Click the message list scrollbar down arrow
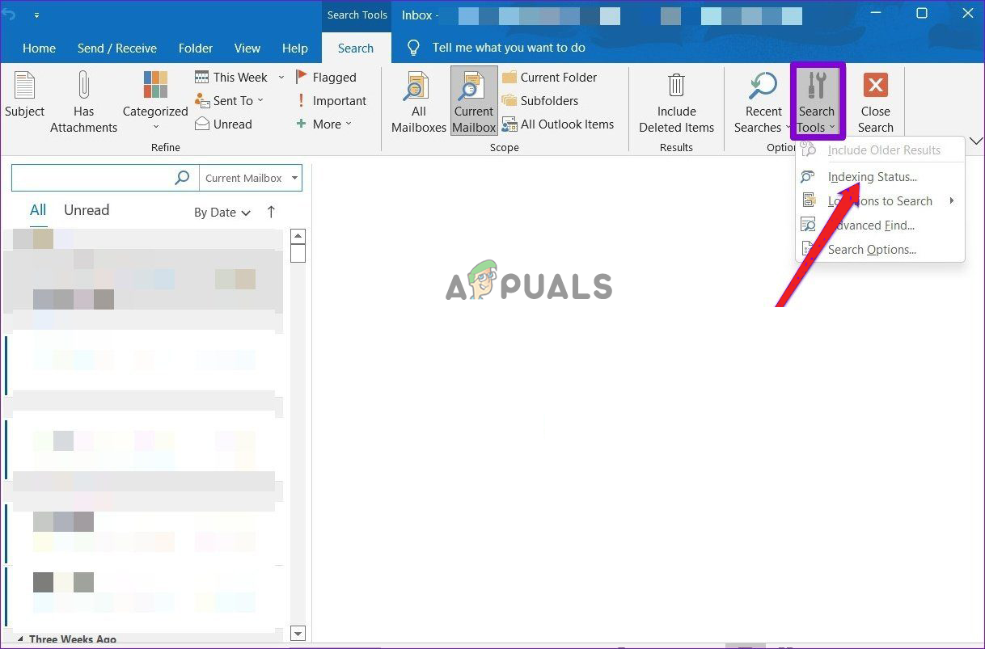 298,634
